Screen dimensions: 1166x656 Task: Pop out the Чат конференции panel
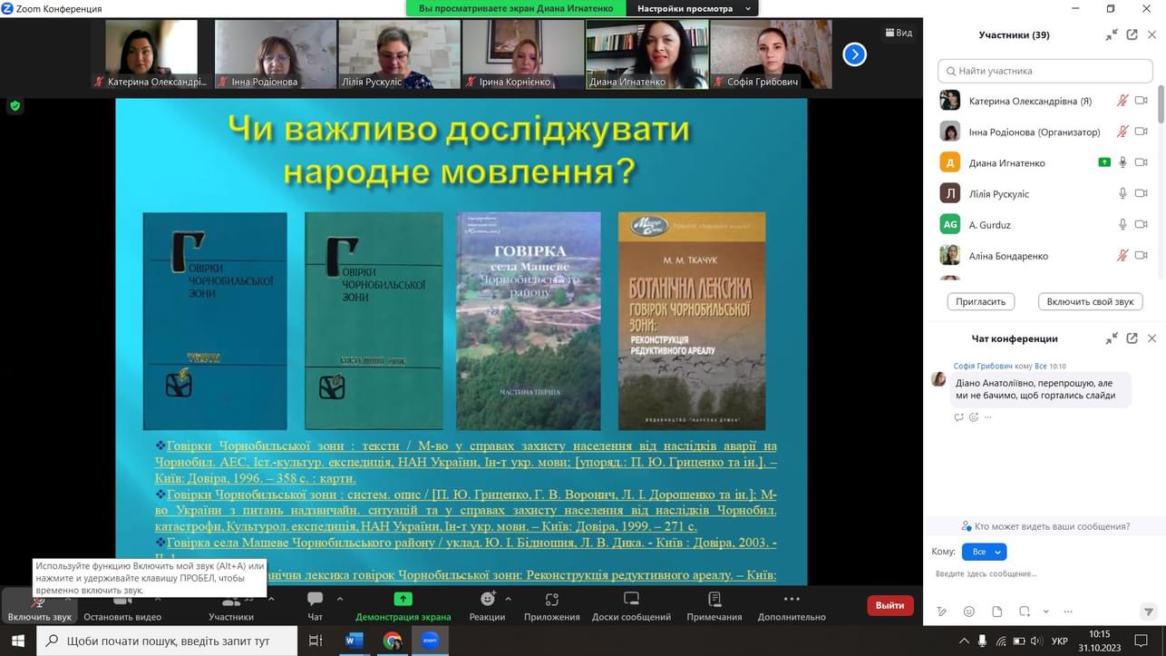pyautogui.click(x=1132, y=338)
